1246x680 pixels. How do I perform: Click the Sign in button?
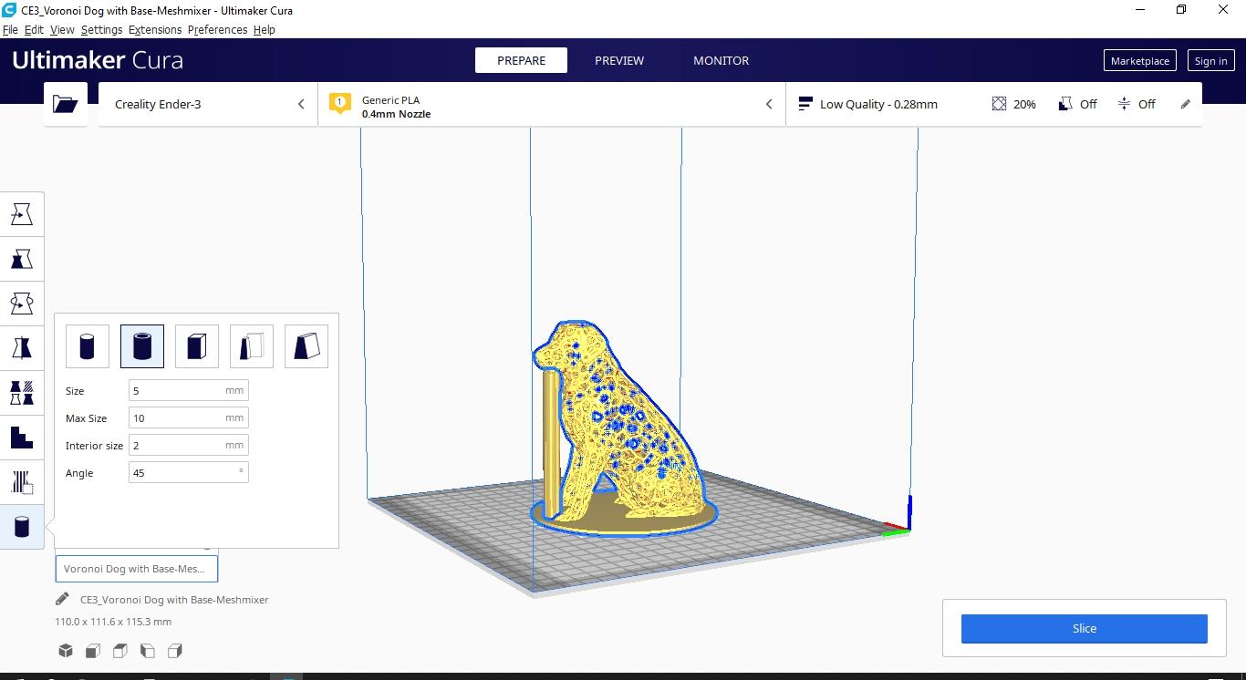pos(1210,60)
